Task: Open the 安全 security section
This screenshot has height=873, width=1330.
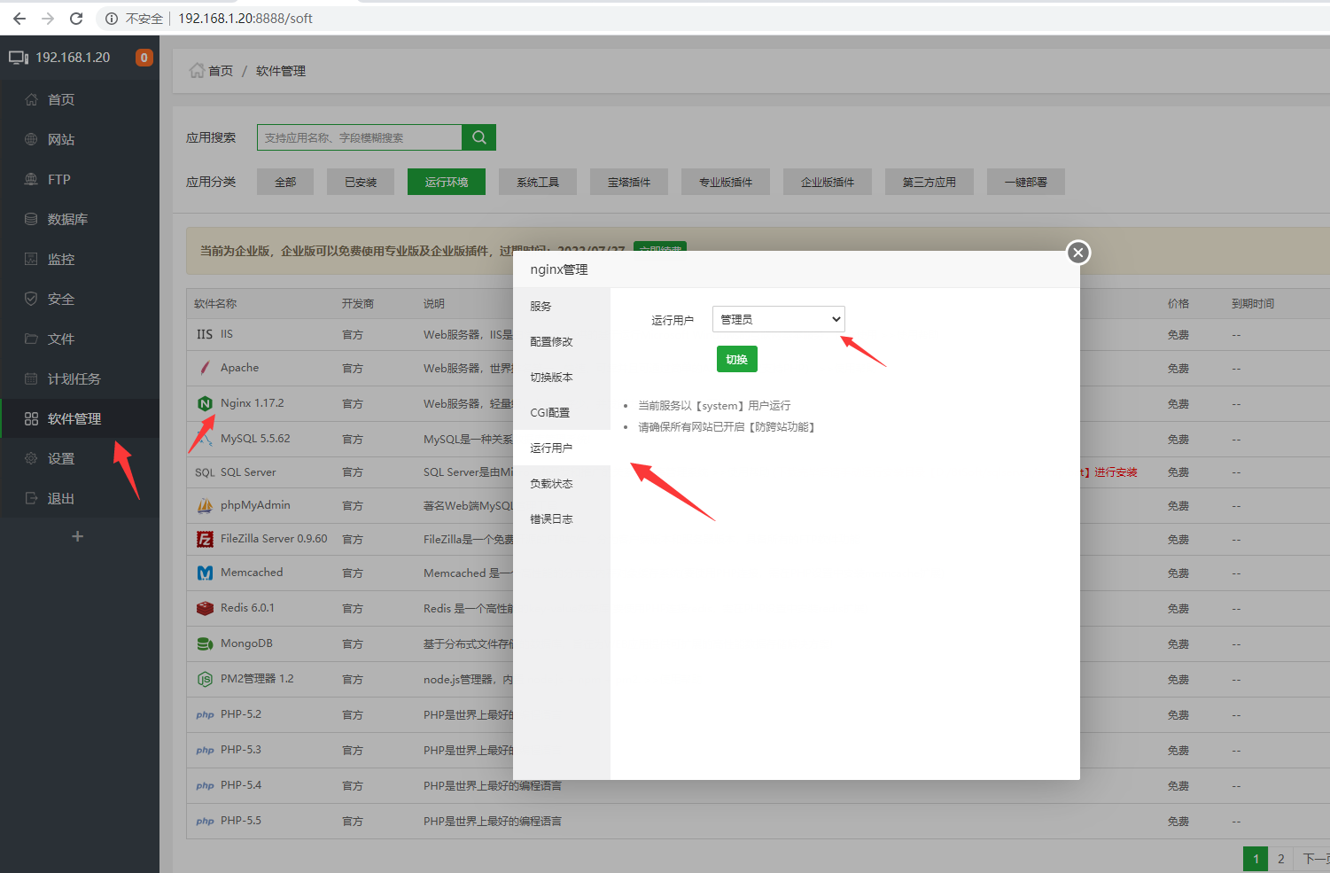Action: pyautogui.click(x=58, y=299)
